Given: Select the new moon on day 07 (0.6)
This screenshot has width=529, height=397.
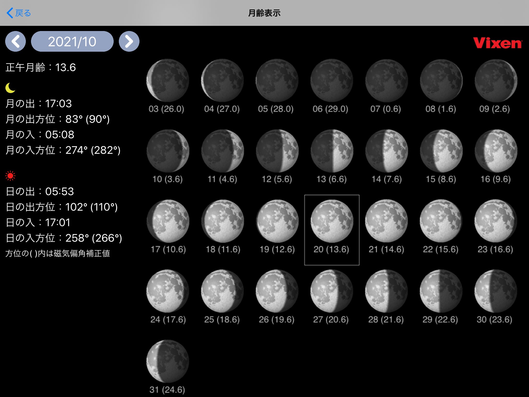Looking at the screenshot, I should tap(386, 81).
